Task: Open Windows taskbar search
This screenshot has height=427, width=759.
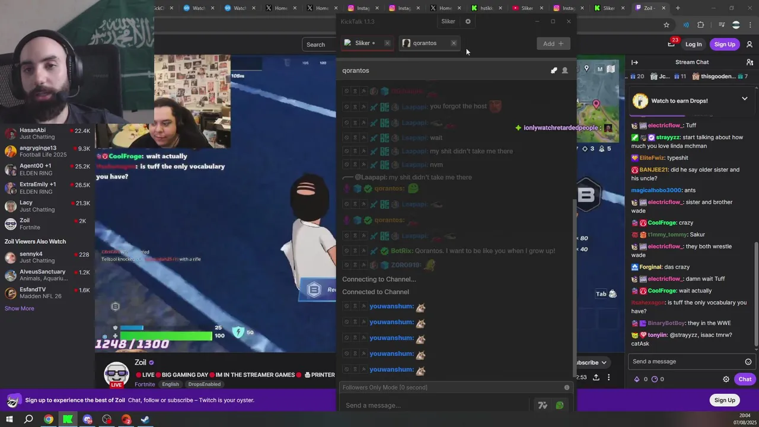Action: [x=28, y=419]
